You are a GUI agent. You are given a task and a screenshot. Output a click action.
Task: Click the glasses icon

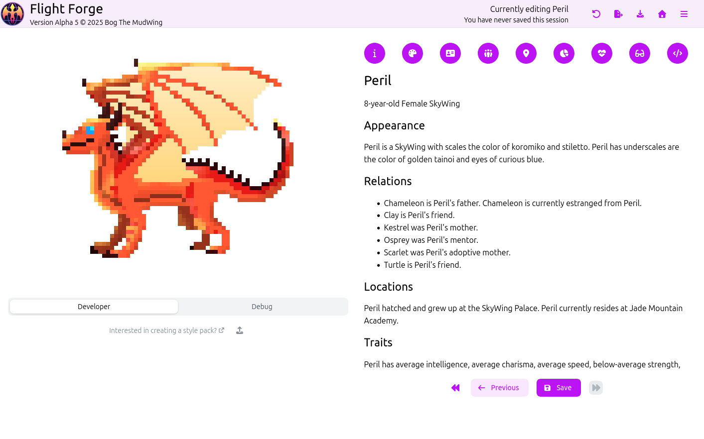(x=640, y=53)
